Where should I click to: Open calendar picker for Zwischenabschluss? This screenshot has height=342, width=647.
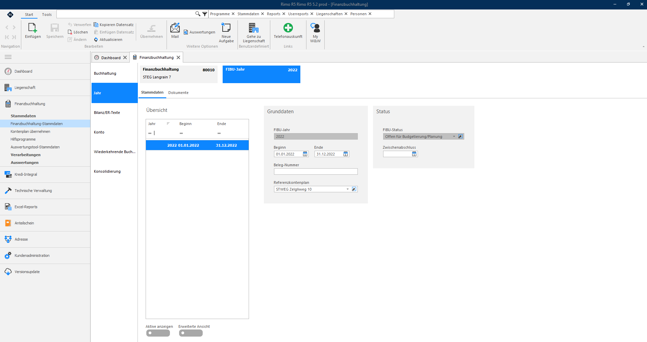(x=414, y=154)
